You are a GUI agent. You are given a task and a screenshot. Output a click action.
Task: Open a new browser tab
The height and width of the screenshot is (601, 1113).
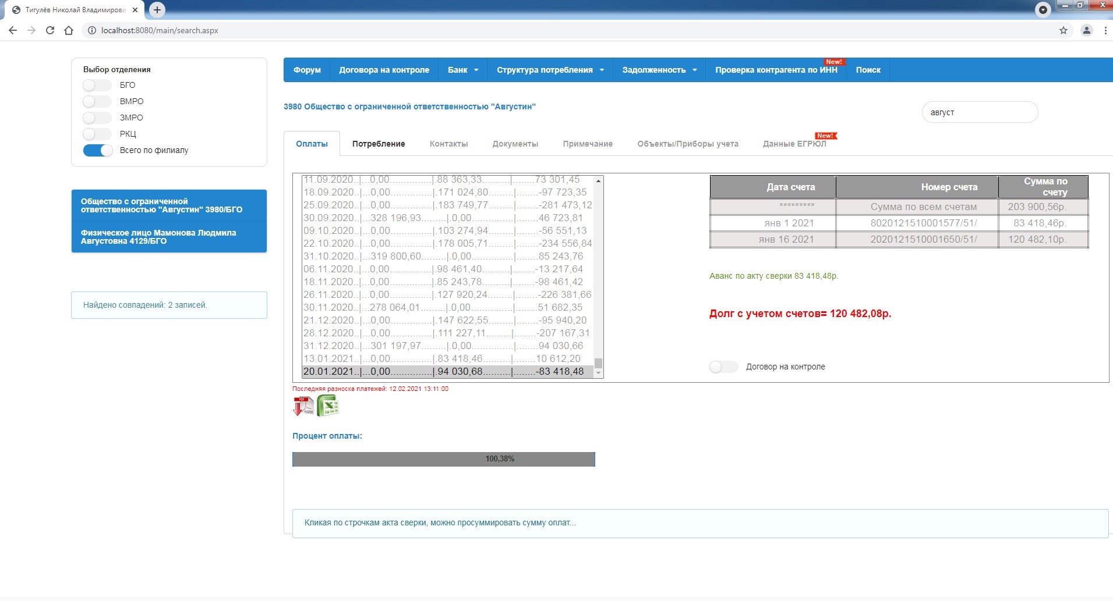tap(157, 10)
